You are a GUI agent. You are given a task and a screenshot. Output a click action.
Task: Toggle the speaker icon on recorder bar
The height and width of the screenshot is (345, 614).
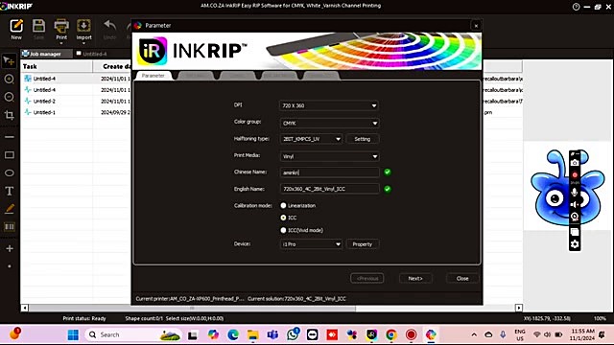[x=575, y=204]
